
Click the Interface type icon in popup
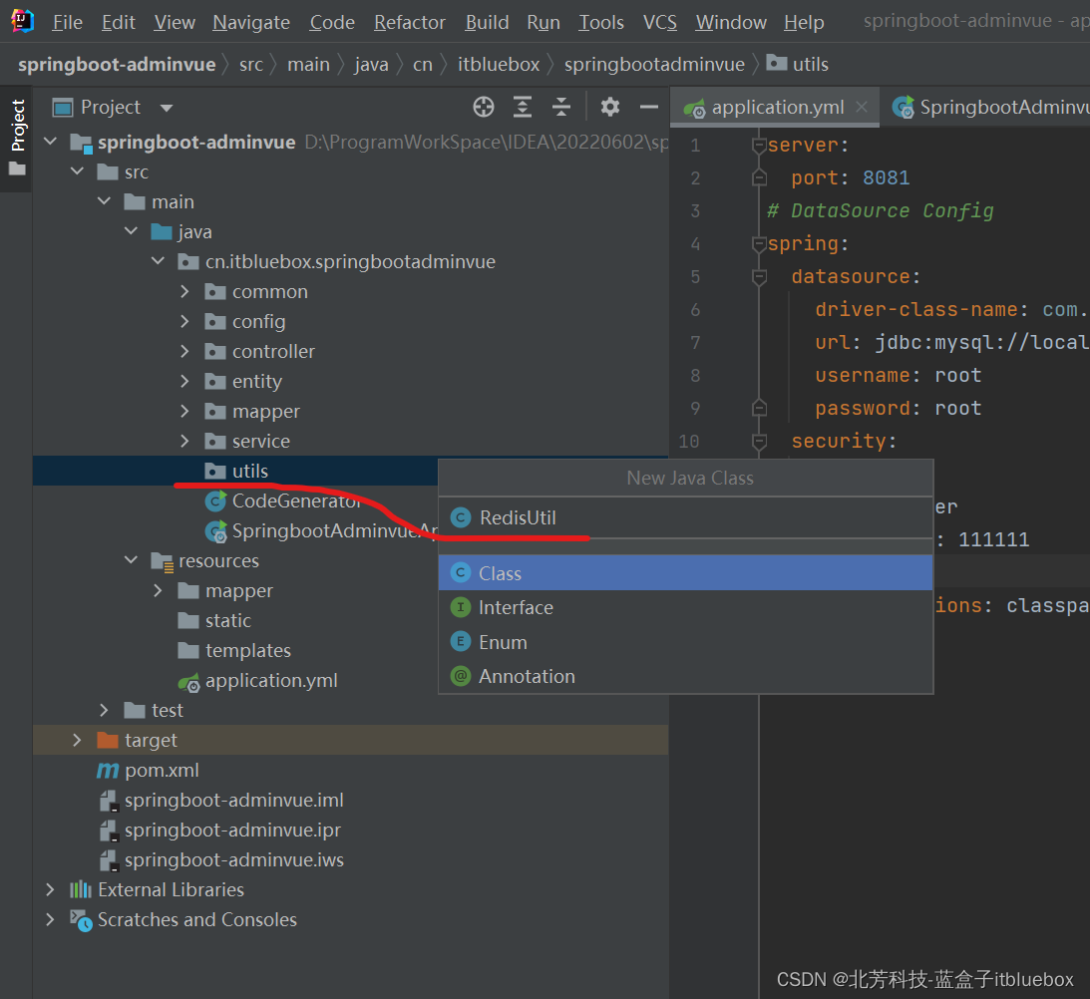(x=460, y=607)
